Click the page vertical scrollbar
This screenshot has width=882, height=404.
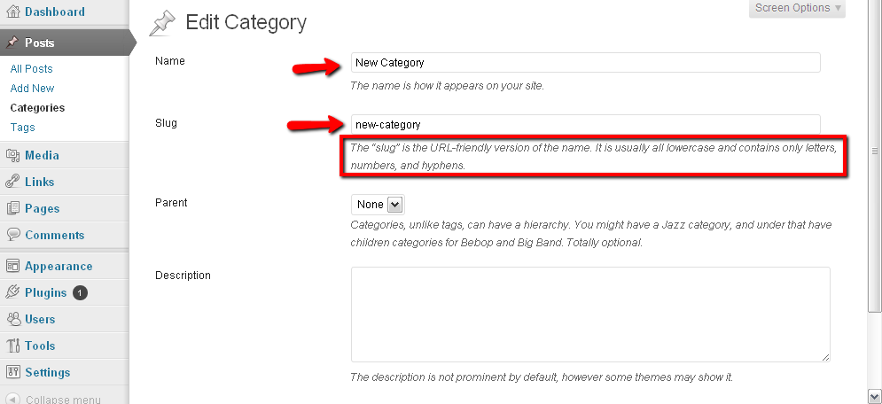[x=875, y=202]
